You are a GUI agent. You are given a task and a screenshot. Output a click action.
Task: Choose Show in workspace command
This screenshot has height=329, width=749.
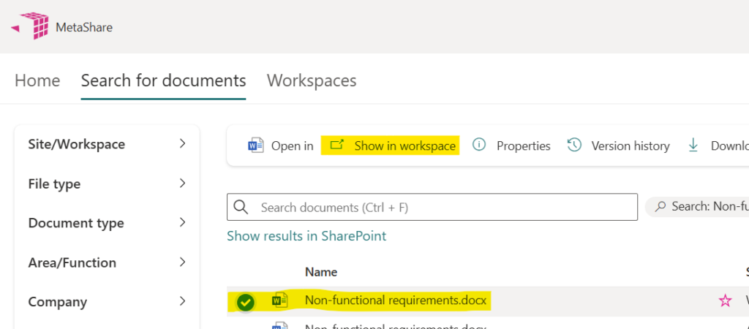[x=390, y=145]
